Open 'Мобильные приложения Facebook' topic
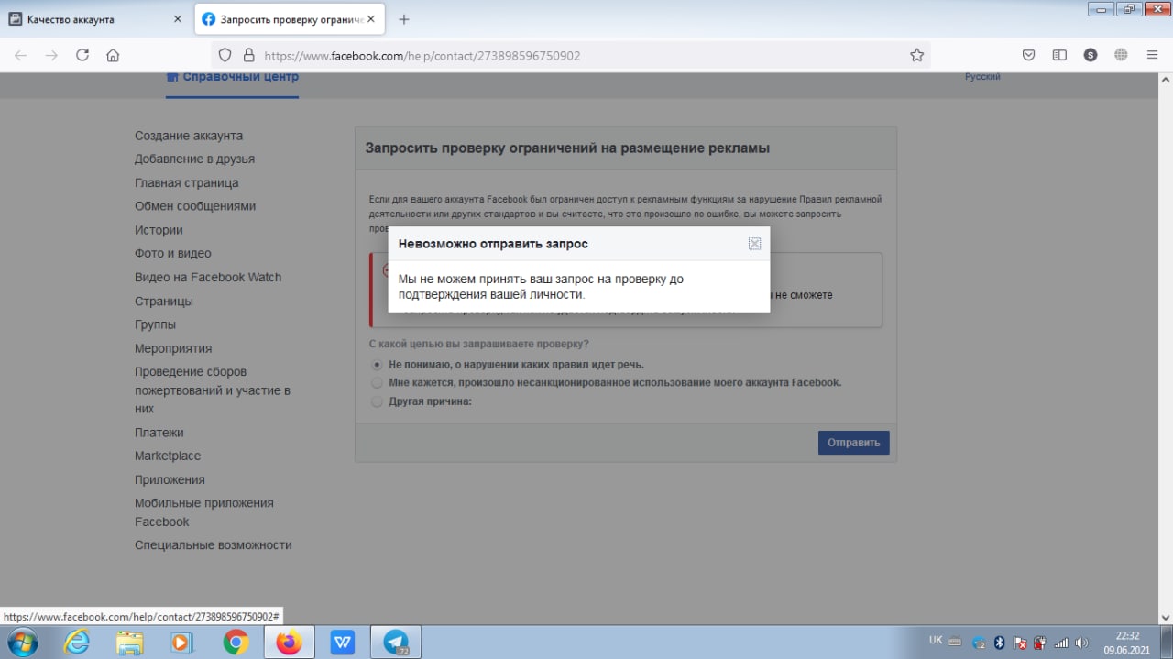1173x659 pixels. coord(204,512)
